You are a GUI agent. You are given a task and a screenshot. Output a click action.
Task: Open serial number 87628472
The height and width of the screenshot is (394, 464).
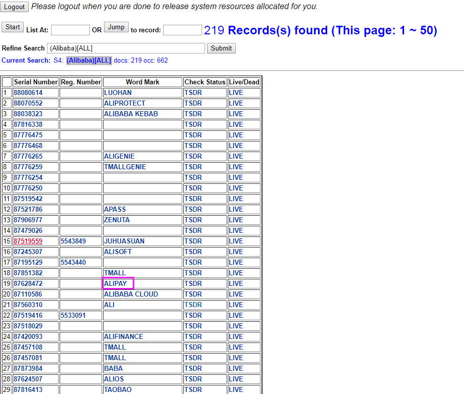[28, 283]
